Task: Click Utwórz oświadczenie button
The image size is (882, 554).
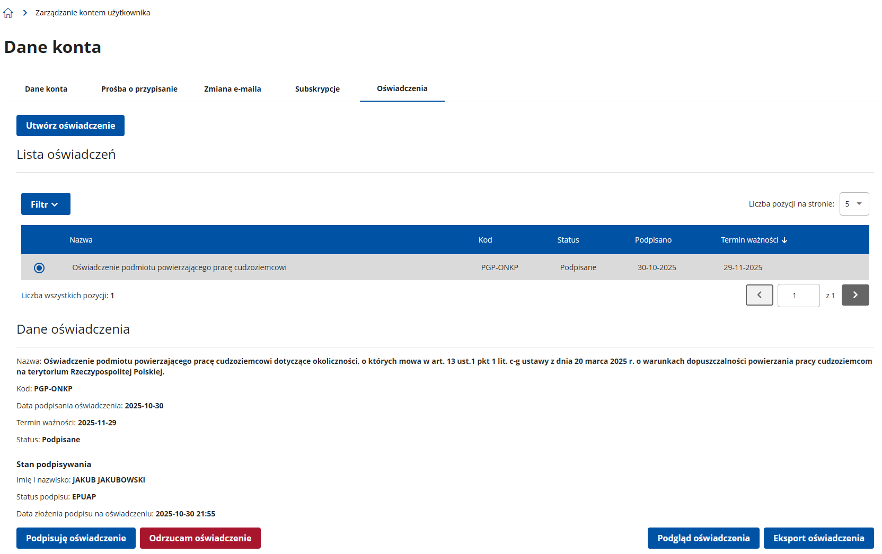Action: coord(70,126)
